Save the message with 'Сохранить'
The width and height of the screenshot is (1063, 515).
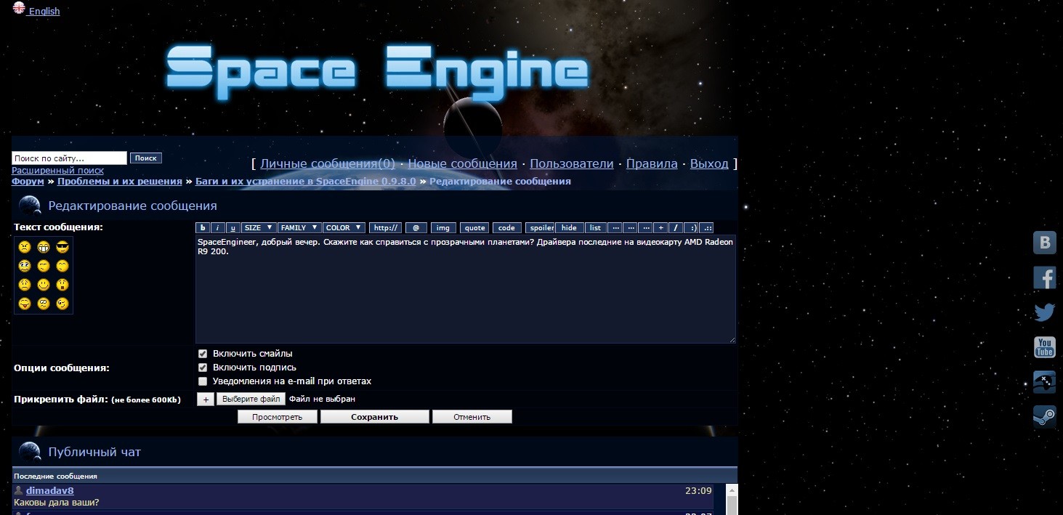point(375,417)
